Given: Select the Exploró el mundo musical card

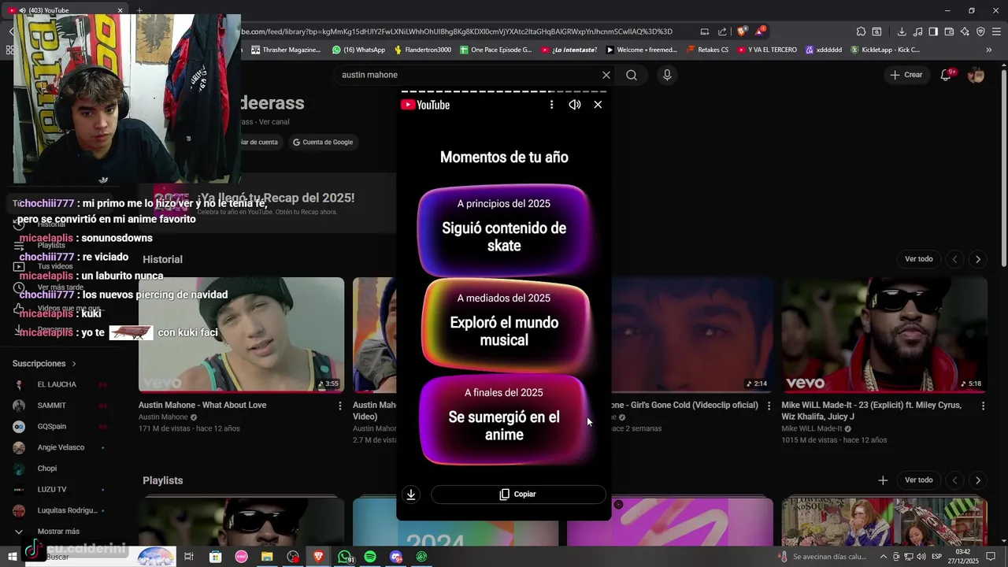Looking at the screenshot, I should (504, 324).
